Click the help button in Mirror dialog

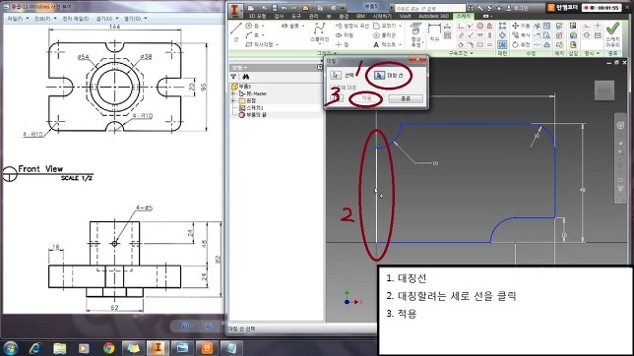click(337, 98)
